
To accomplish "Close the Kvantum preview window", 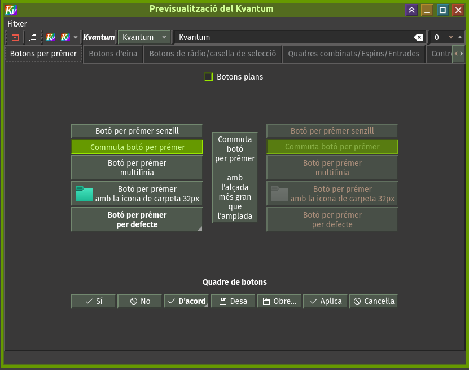I will tap(458, 10).
